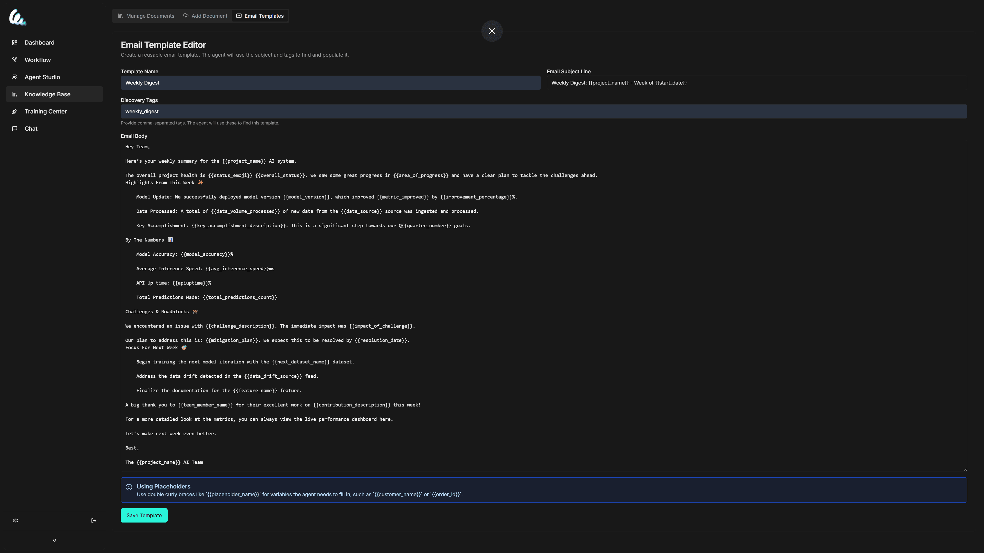Image resolution: width=984 pixels, height=553 pixels.
Task: Open Agent Studio
Action: pos(42,77)
